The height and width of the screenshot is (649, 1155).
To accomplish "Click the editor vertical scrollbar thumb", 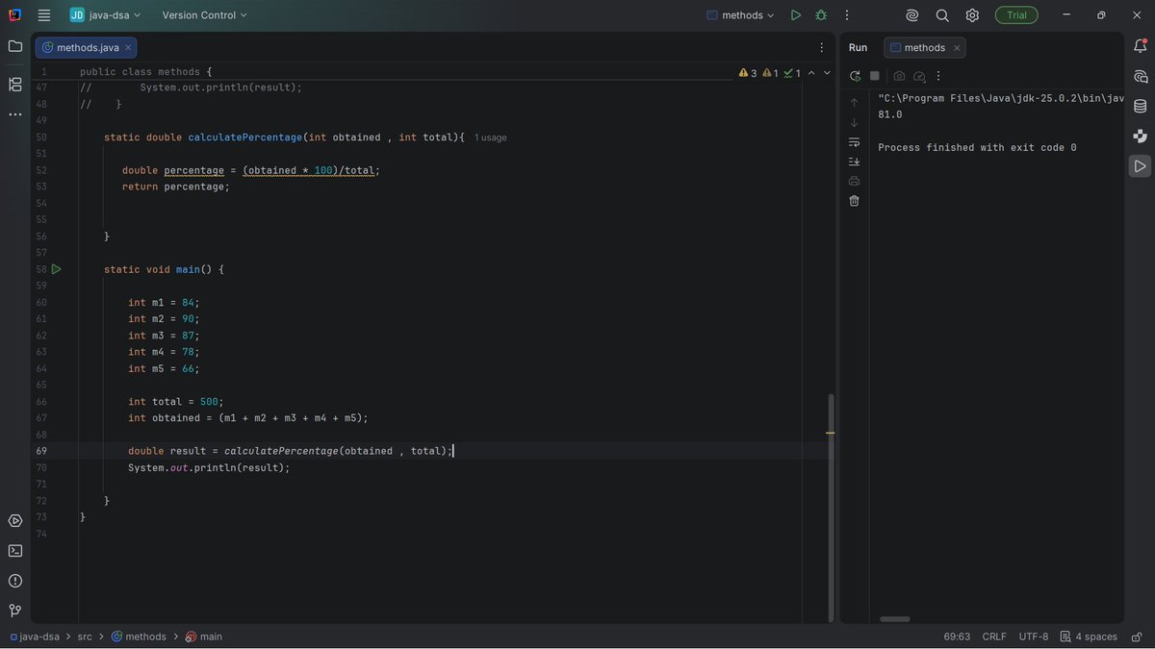I will pyautogui.click(x=831, y=508).
